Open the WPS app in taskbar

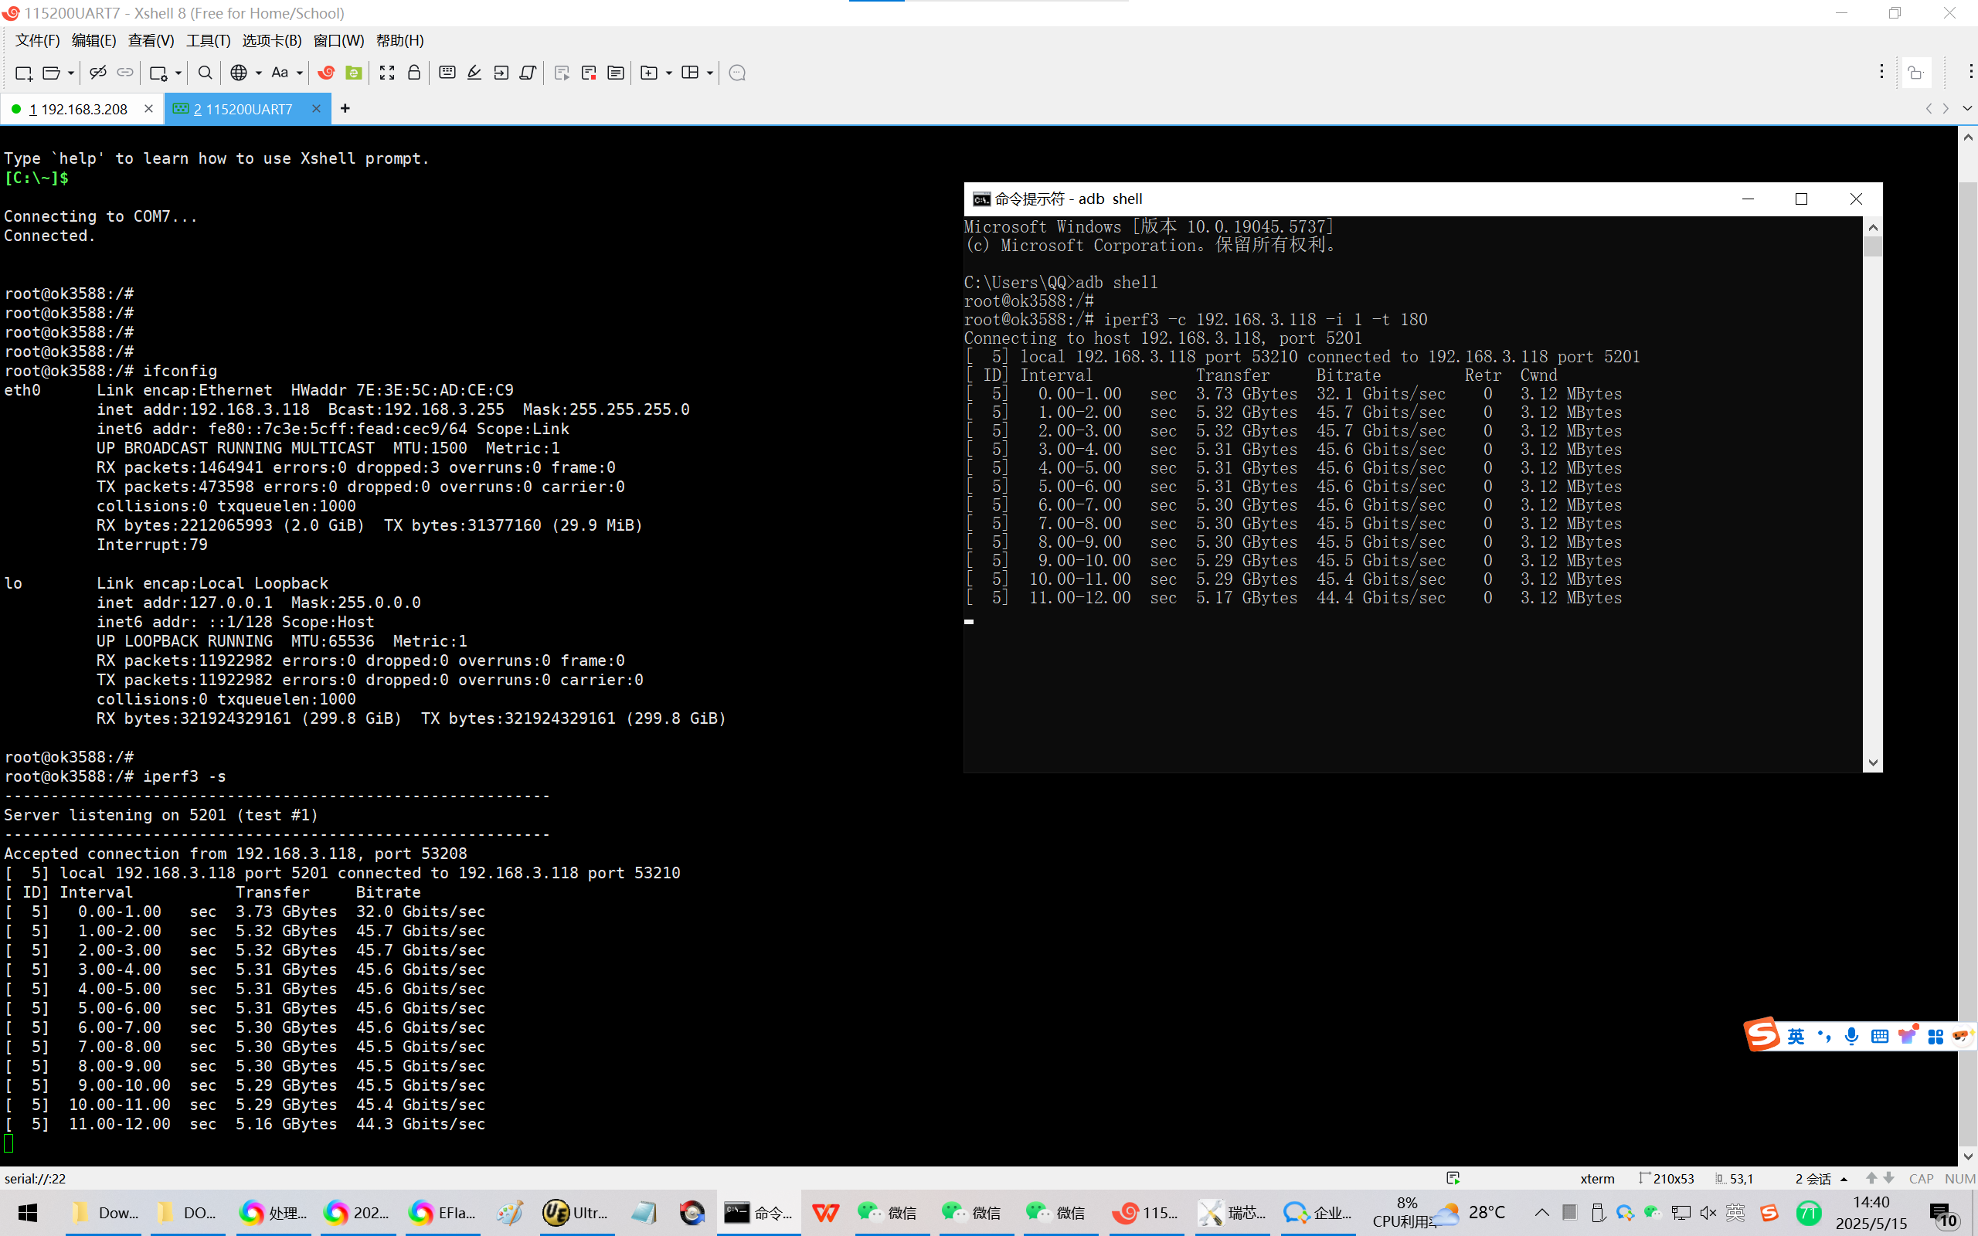click(x=825, y=1212)
